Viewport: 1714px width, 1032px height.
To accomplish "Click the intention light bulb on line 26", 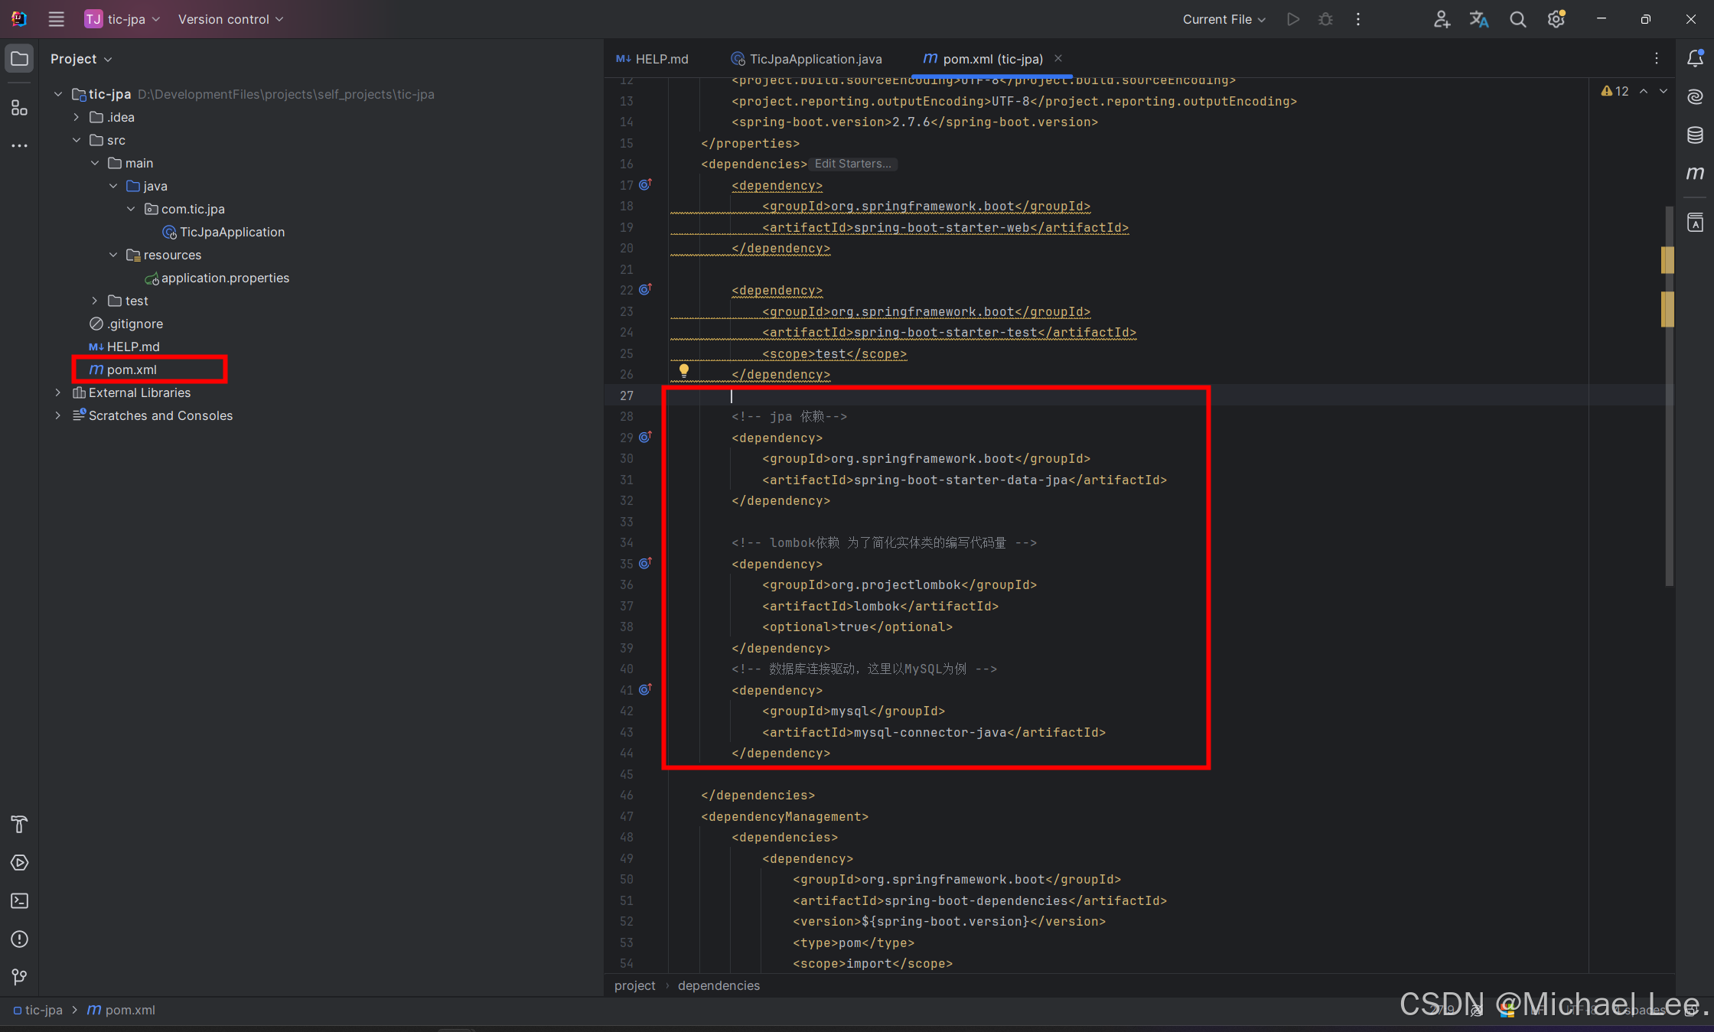I will point(684,370).
